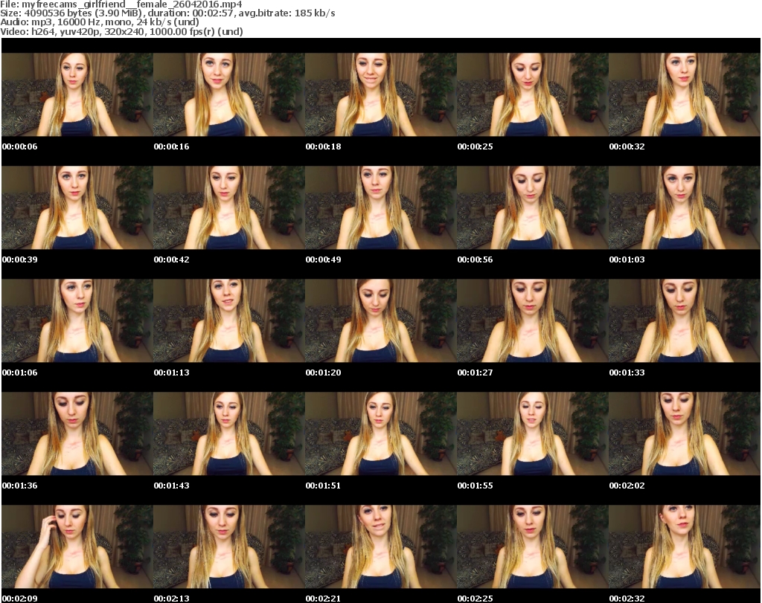Click the Video h264 320x240 header line
The height and width of the screenshot is (603, 762).
(121, 31)
